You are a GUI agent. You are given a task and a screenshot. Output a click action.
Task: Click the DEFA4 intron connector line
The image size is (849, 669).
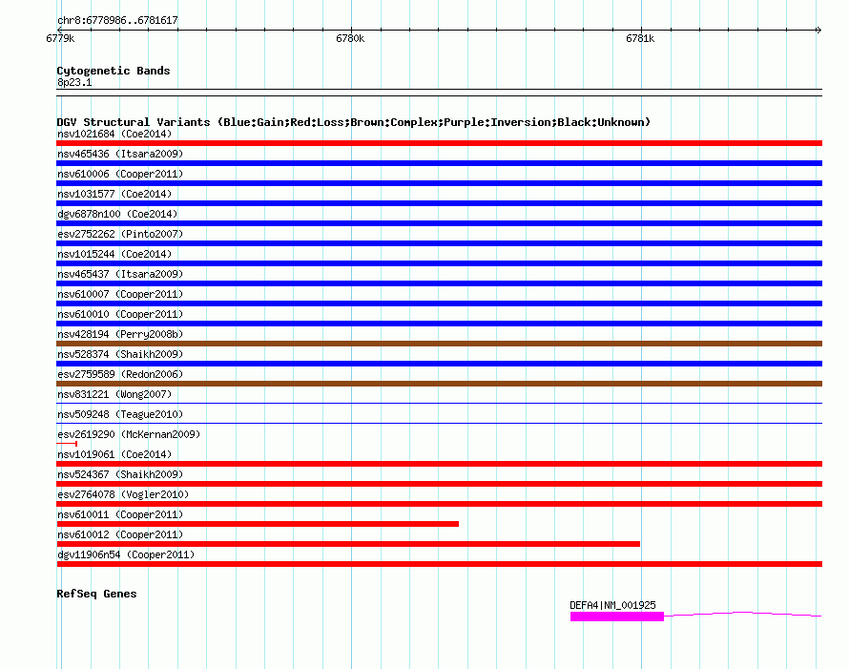tap(743, 614)
